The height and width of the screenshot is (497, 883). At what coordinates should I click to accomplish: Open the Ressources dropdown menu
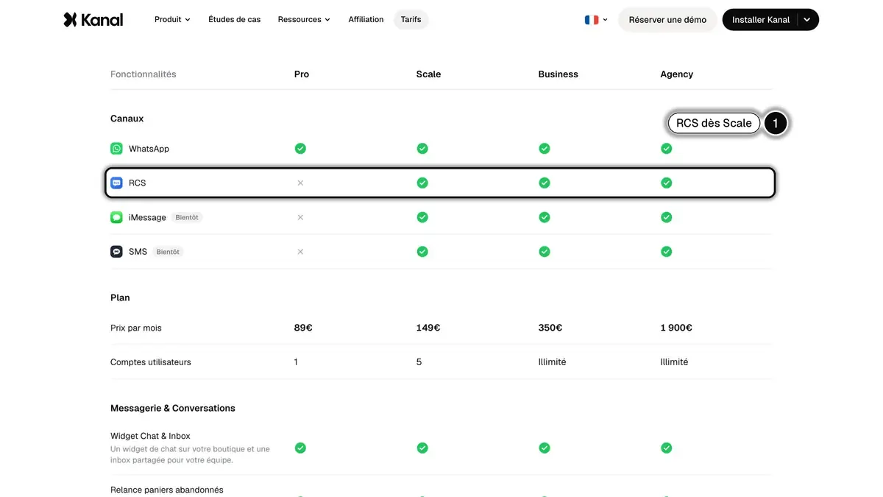point(304,20)
